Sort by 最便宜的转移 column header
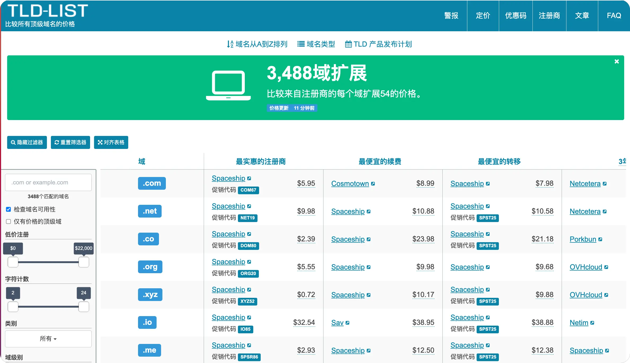This screenshot has height=363, width=630. [x=499, y=161]
